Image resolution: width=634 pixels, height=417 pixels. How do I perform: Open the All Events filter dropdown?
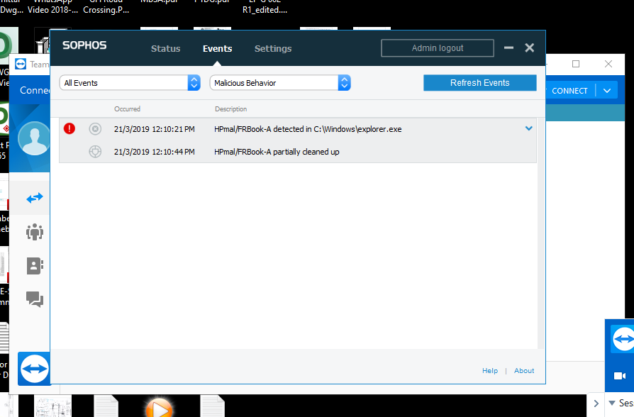pyautogui.click(x=130, y=83)
